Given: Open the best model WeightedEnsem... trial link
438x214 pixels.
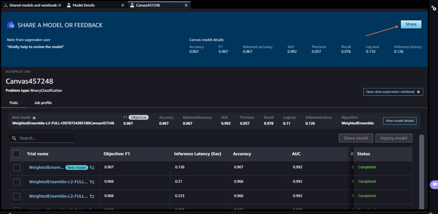Looking at the screenshot, I should (x=47, y=167).
